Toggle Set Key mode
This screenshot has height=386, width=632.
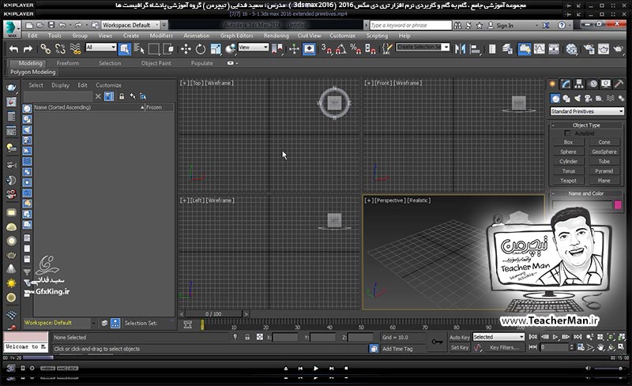pyautogui.click(x=460, y=347)
